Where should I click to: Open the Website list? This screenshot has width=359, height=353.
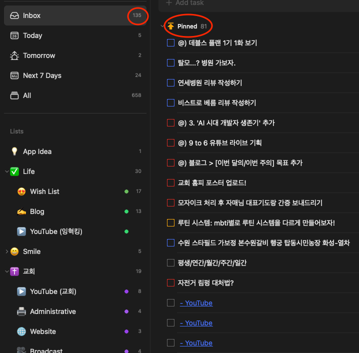[75, 331]
